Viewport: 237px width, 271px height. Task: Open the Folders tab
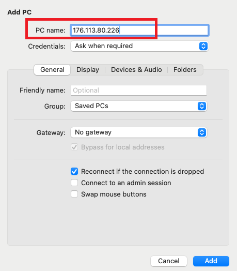[185, 70]
